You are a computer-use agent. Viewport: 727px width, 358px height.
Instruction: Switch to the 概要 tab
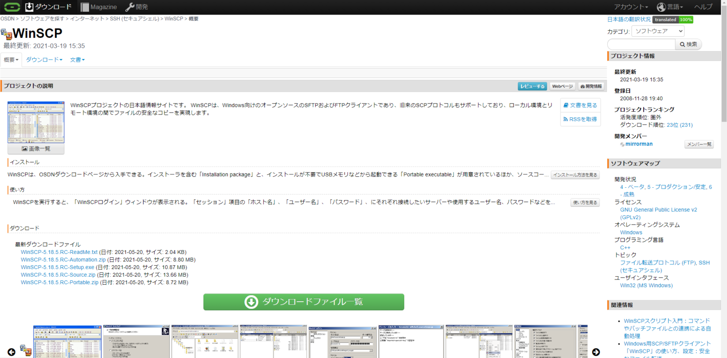10,59
